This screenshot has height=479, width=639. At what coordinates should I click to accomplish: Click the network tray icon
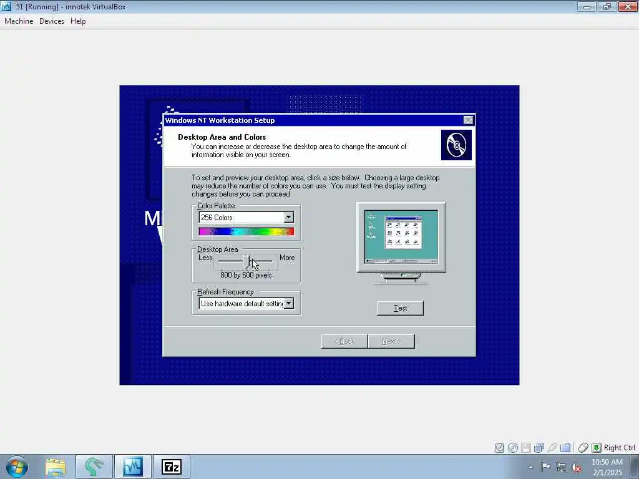(561, 467)
